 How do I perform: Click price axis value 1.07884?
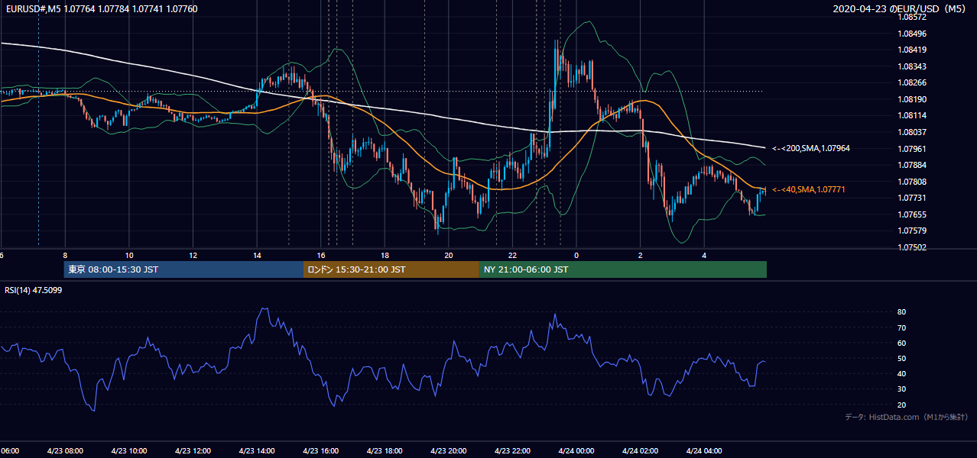pos(912,165)
